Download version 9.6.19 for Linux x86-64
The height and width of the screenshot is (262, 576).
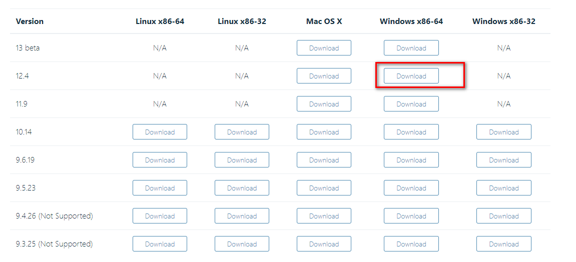click(x=160, y=160)
